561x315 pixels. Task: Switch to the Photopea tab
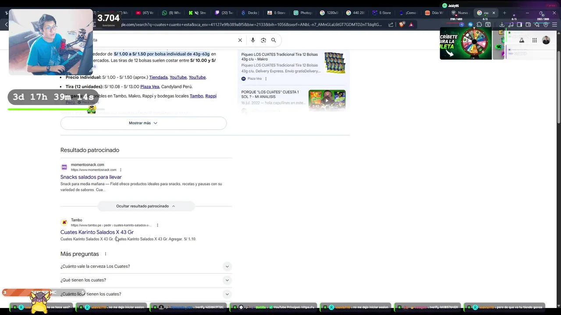pos(303,13)
